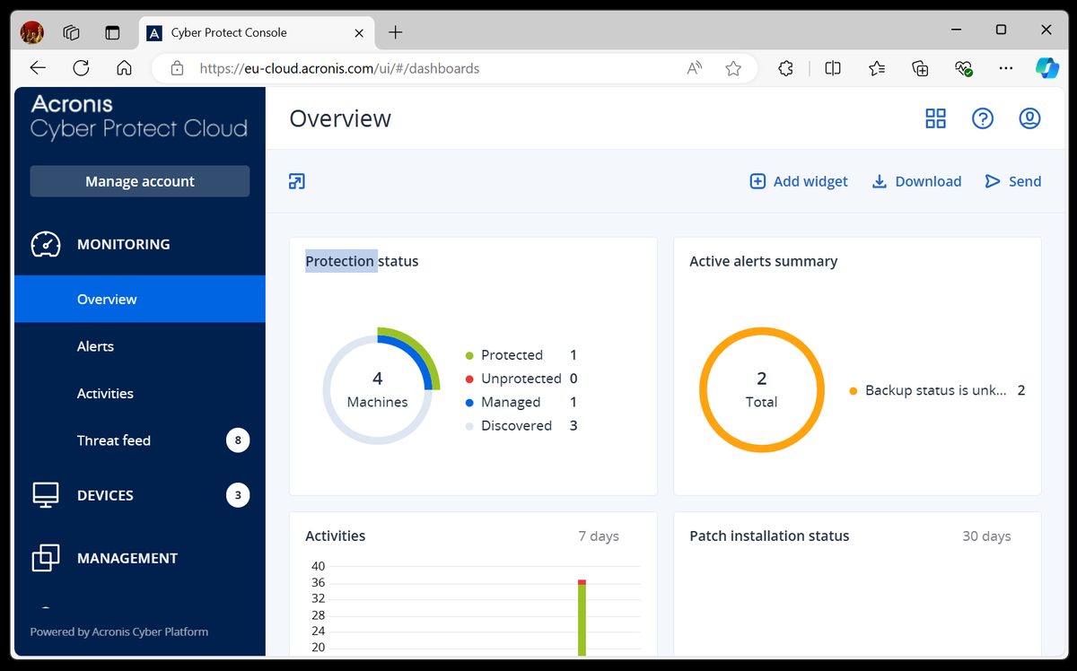Select the green Protected legend dot

[468, 354]
